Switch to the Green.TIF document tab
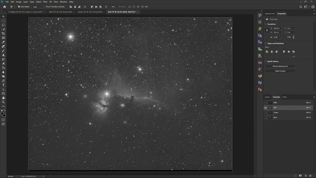The image size is (316, 178). 90,12
